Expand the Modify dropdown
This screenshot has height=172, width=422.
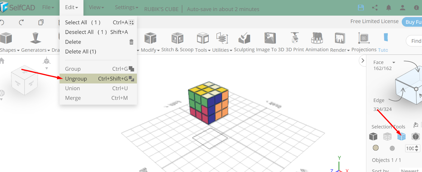[150, 50]
